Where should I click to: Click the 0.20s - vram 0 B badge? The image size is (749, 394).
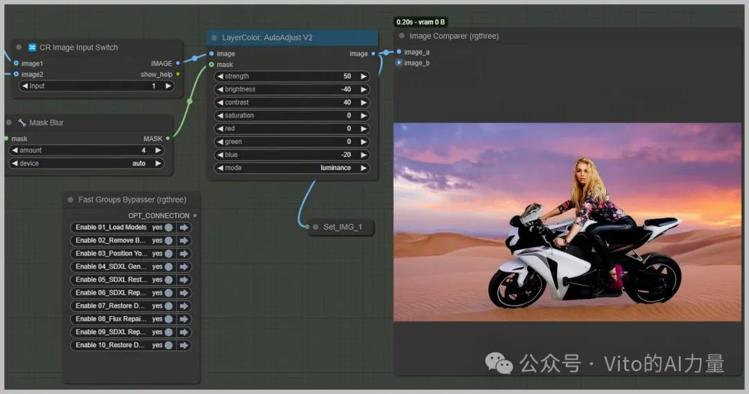(421, 22)
